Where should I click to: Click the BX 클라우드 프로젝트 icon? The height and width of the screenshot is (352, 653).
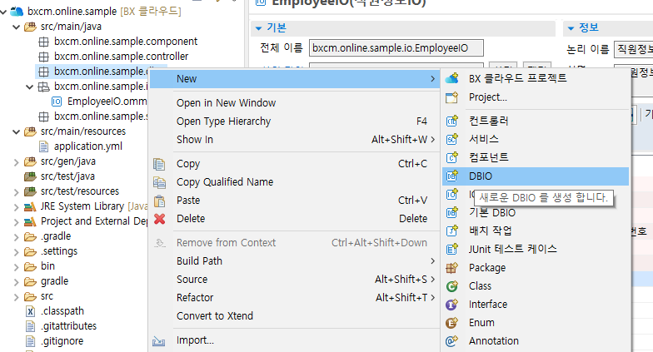(x=452, y=79)
